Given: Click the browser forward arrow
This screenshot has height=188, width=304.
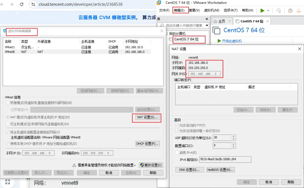Looking at the screenshot, I should click(x=12, y=4).
